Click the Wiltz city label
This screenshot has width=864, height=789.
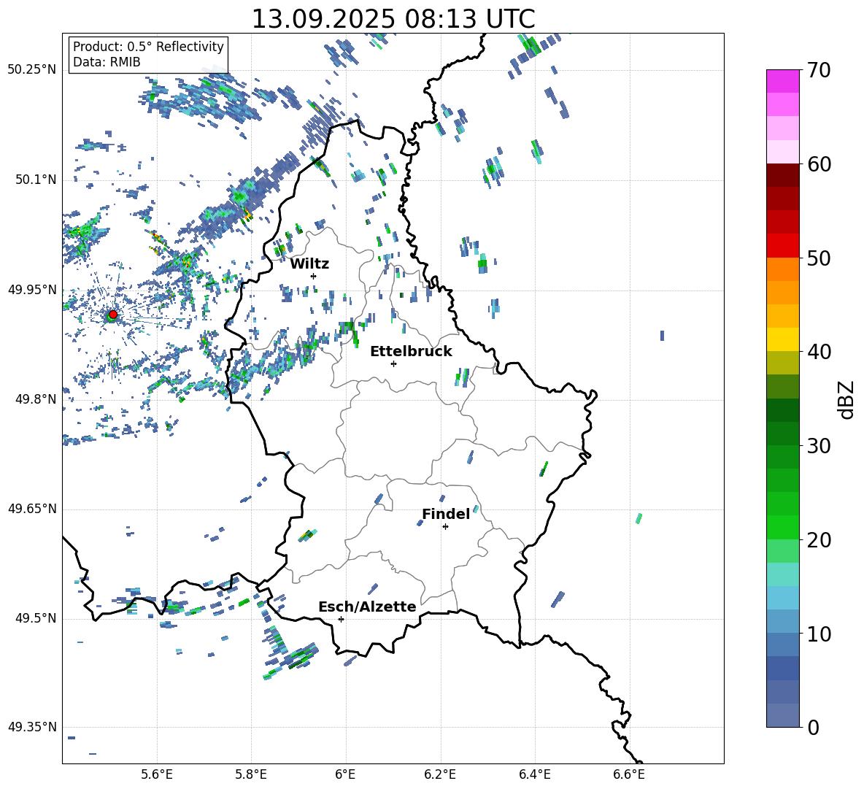pos(309,263)
